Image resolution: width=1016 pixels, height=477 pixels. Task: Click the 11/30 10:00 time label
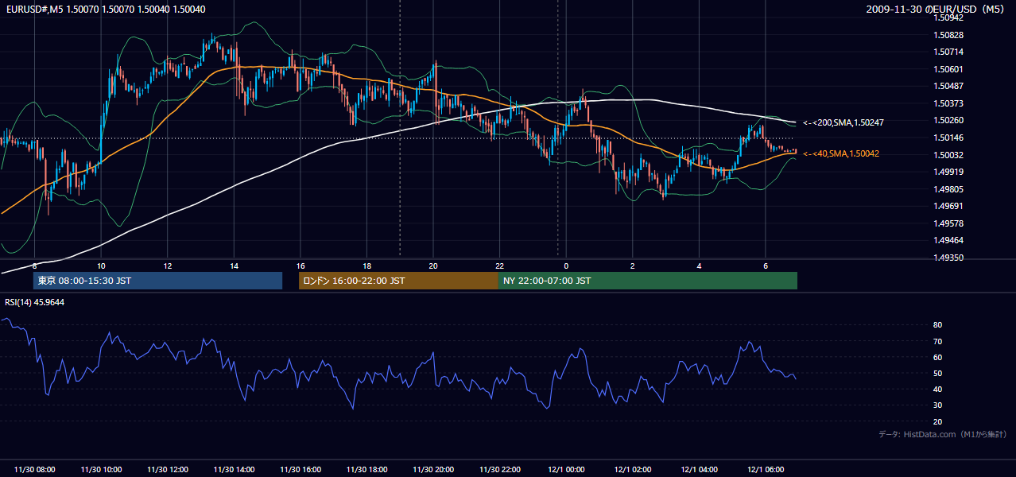(101, 470)
